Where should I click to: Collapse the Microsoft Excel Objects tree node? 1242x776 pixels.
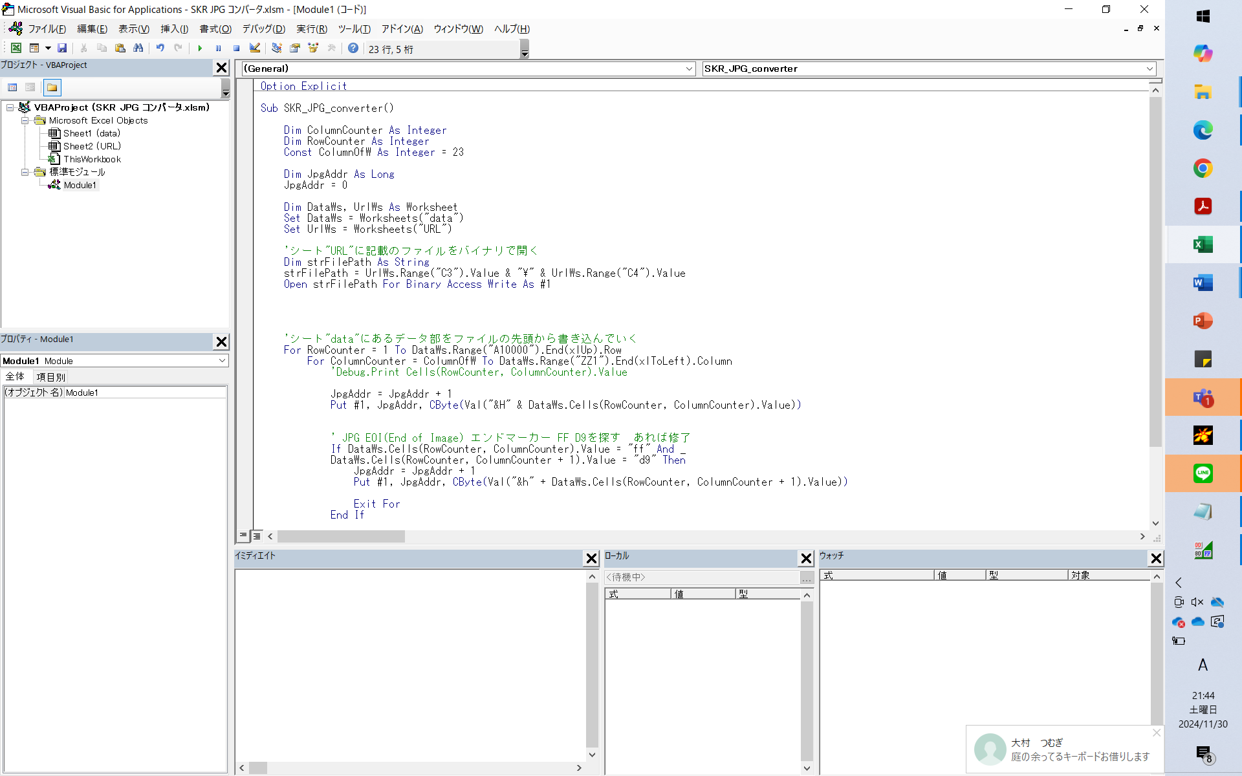click(x=25, y=120)
